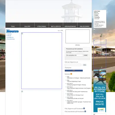Click the orange RSS icon beside Nyheter
The width and height of the screenshot is (115, 115).
pyautogui.click(x=71, y=74)
